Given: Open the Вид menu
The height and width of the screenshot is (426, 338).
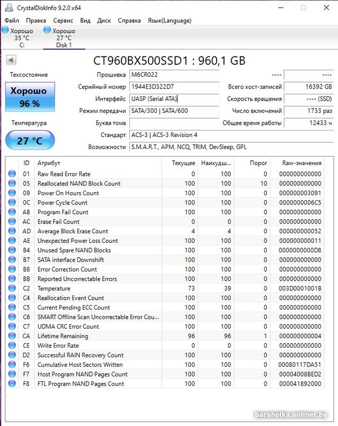Looking at the screenshot, I should (85, 20).
